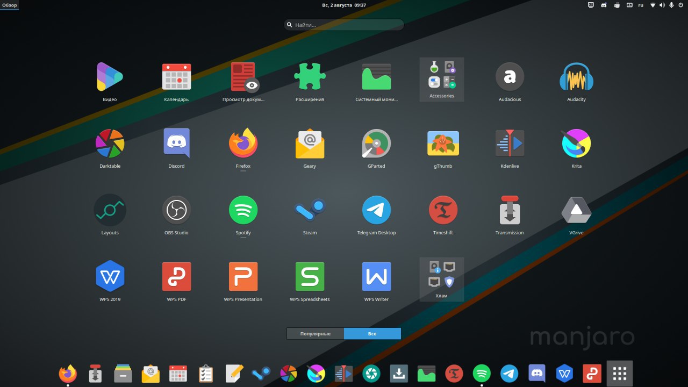Click the microphone indicator in top bar
Screen dimensions: 688x387
671,5
